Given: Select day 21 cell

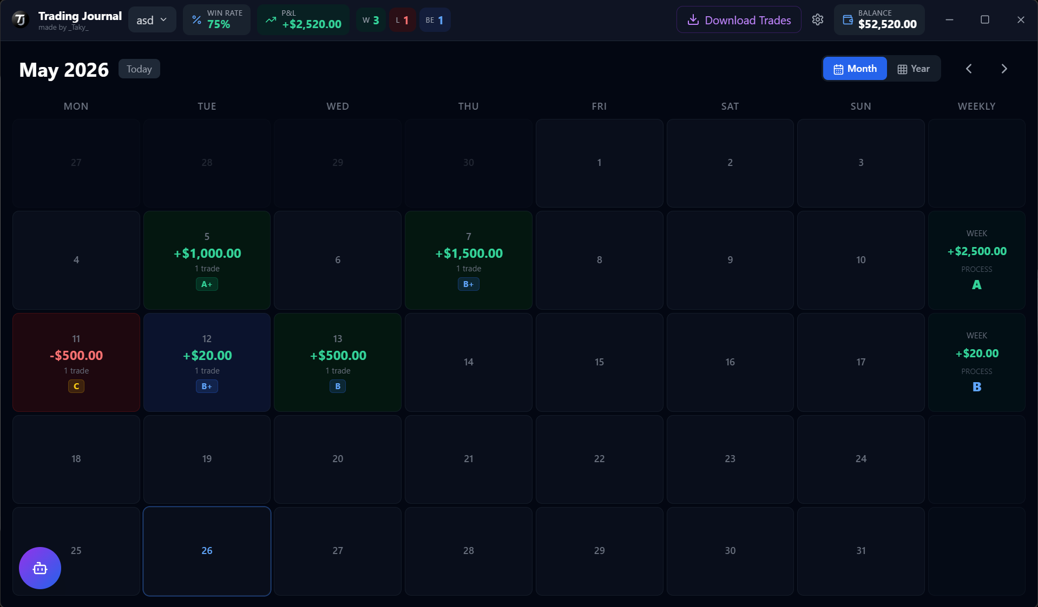Looking at the screenshot, I should (469, 459).
